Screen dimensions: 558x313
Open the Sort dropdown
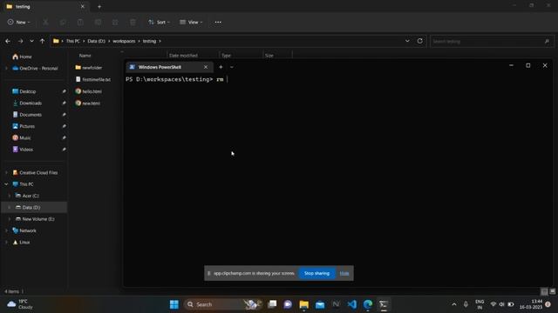pyautogui.click(x=159, y=22)
